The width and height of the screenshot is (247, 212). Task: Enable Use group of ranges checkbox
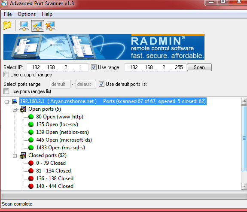coord(6,75)
